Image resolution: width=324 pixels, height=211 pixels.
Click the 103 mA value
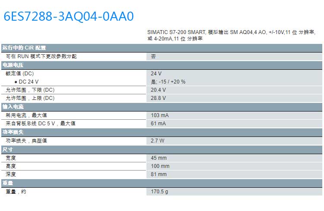(x=160, y=115)
